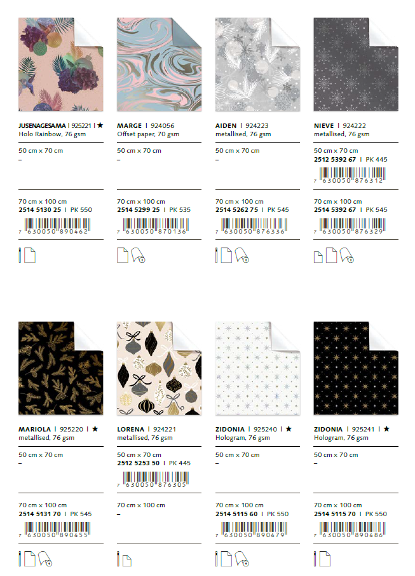Select the NIEVE snowflake paper thumbnail
The width and height of the screenshot is (415, 576).
pyautogui.click(x=356, y=64)
